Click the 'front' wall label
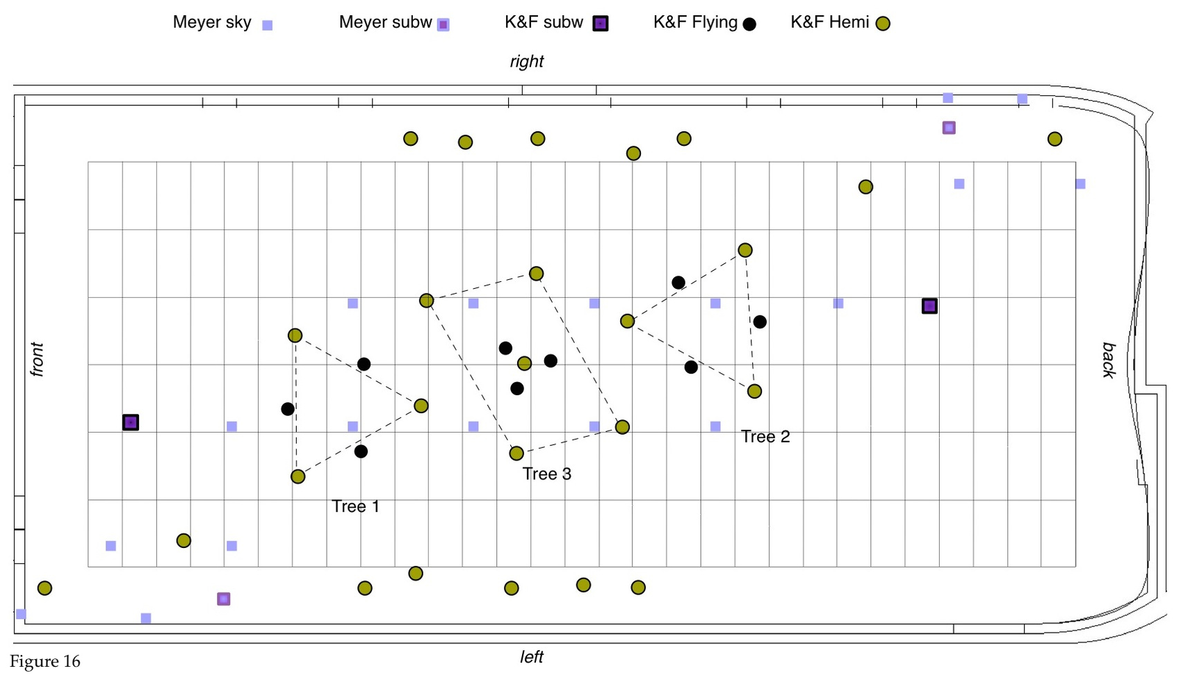This screenshot has height=682, width=1181. click(x=37, y=359)
